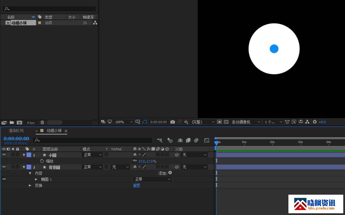345x215 pixels.
Task: Click parent pick whip of 小圆 layer
Action: (x=177, y=155)
